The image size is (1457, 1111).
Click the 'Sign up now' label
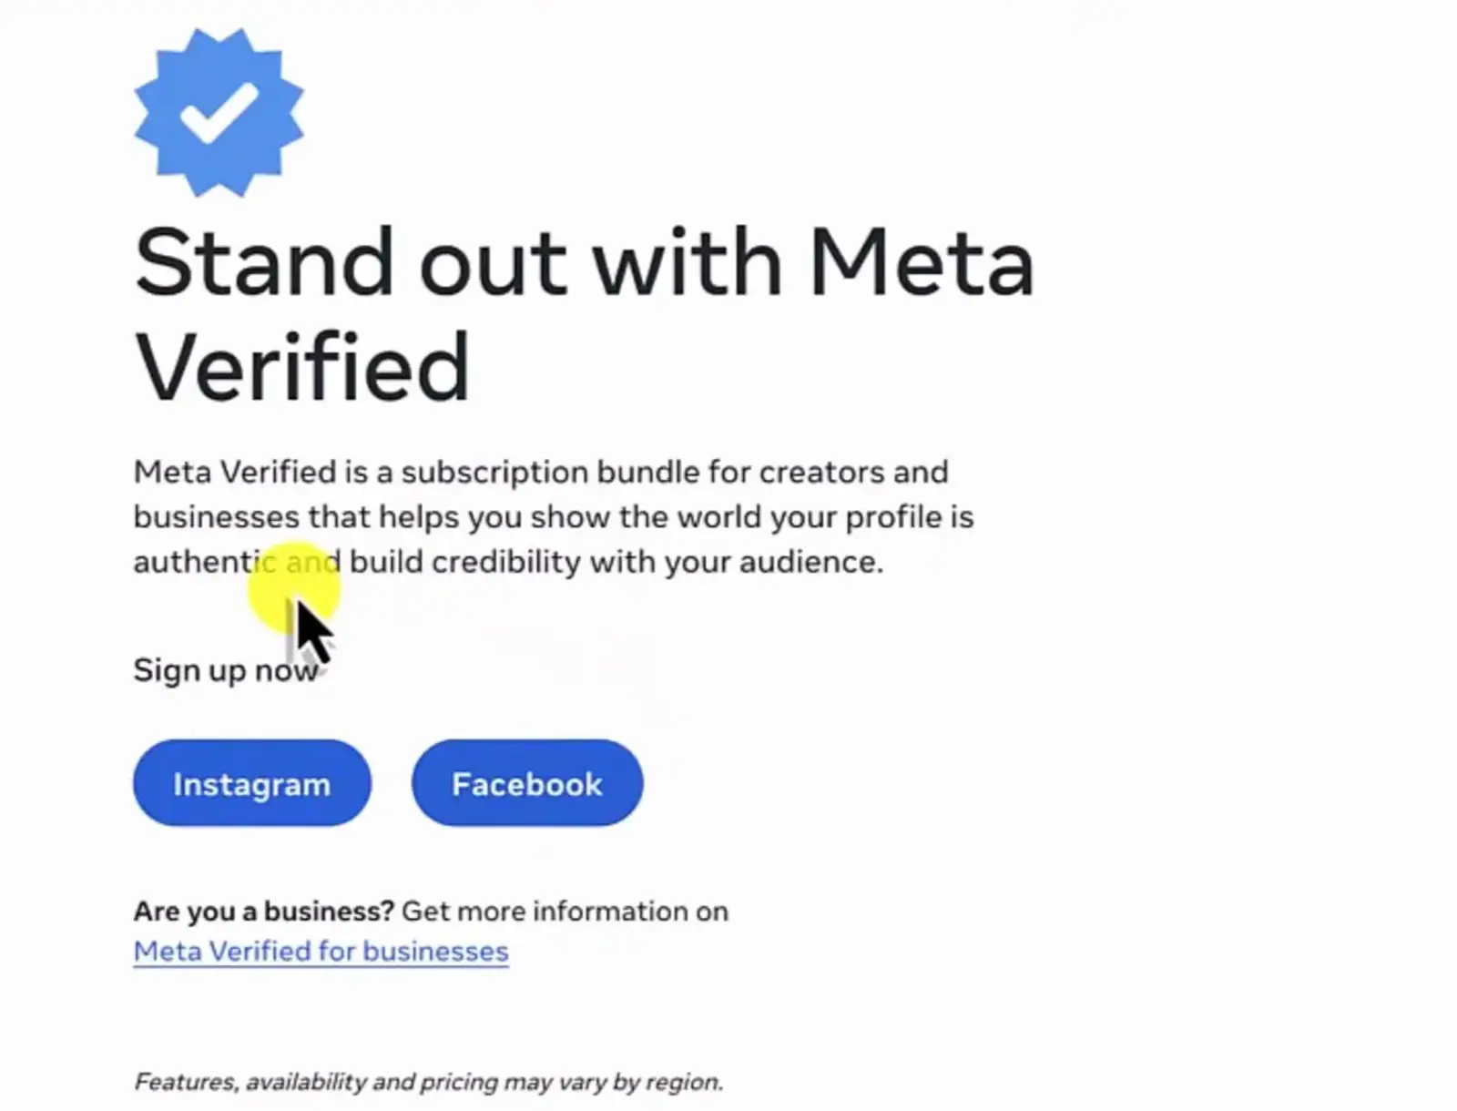click(226, 670)
